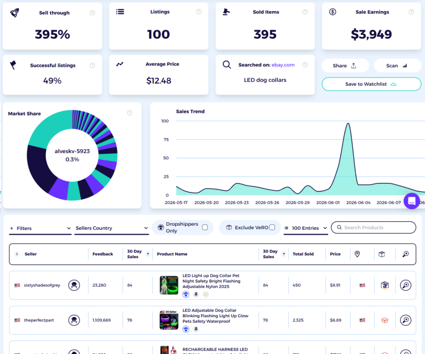Enable Exclude VeRO checkbox

click(272, 227)
